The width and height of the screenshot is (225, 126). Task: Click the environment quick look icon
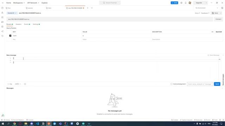pos(222,8)
